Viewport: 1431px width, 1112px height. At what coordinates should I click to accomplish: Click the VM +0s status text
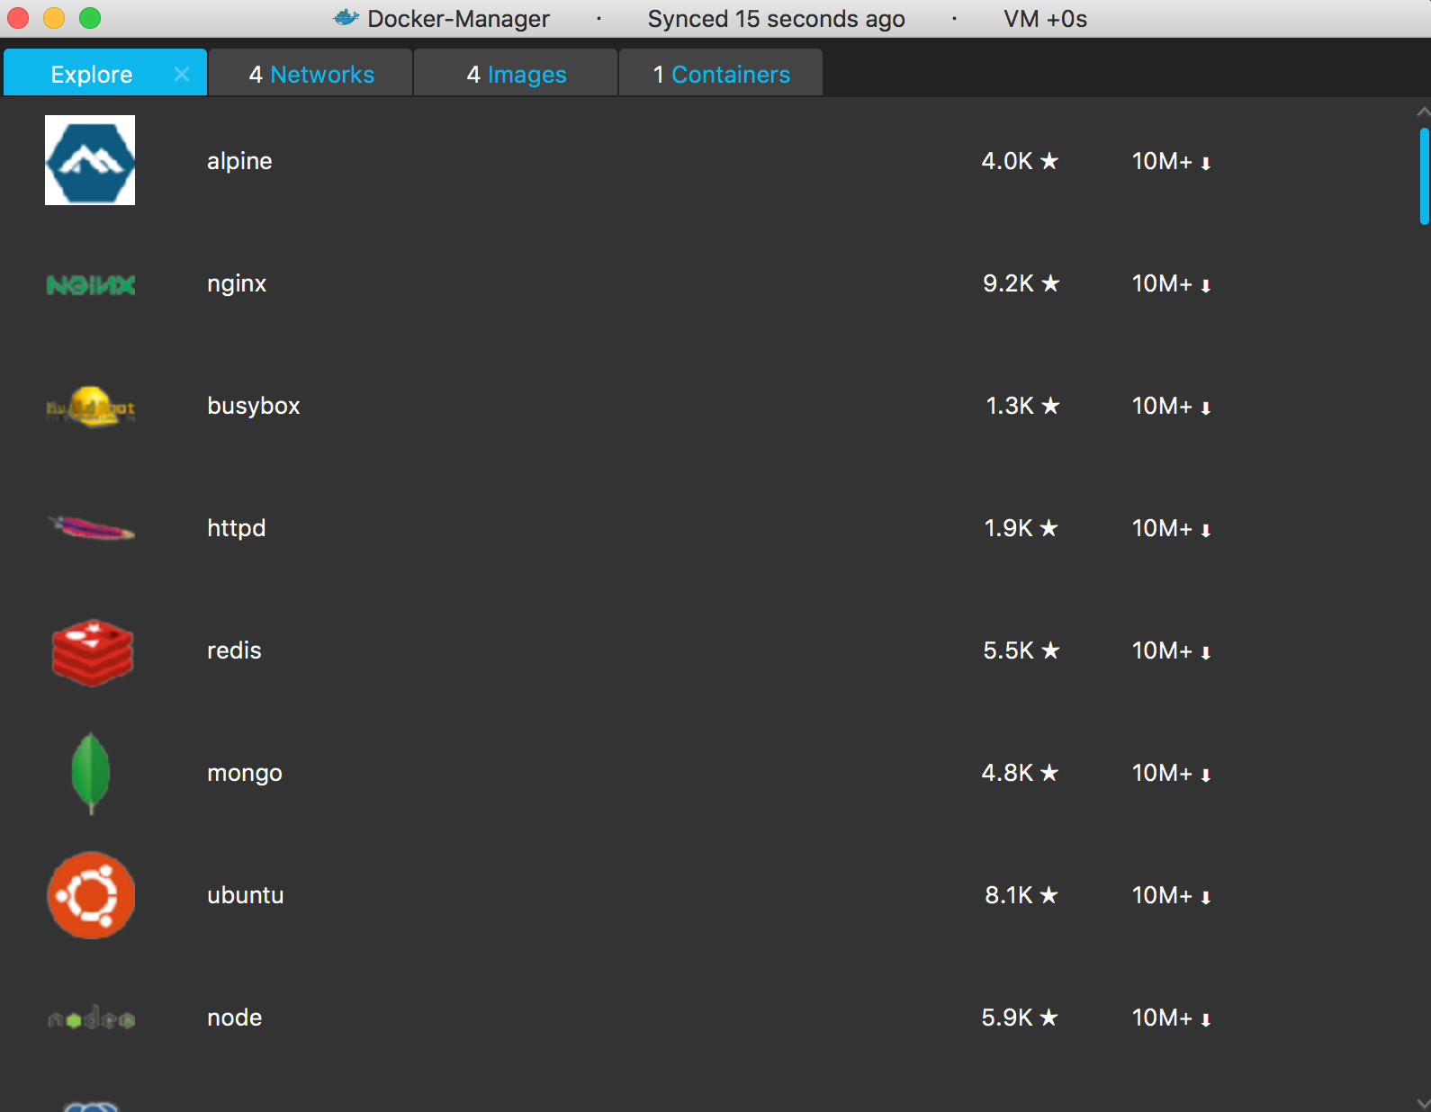(1045, 19)
